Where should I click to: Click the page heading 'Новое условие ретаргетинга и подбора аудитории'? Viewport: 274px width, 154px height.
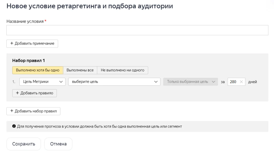tap(90, 6)
